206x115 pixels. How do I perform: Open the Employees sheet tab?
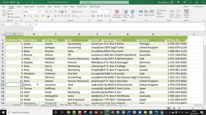(x=17, y=105)
